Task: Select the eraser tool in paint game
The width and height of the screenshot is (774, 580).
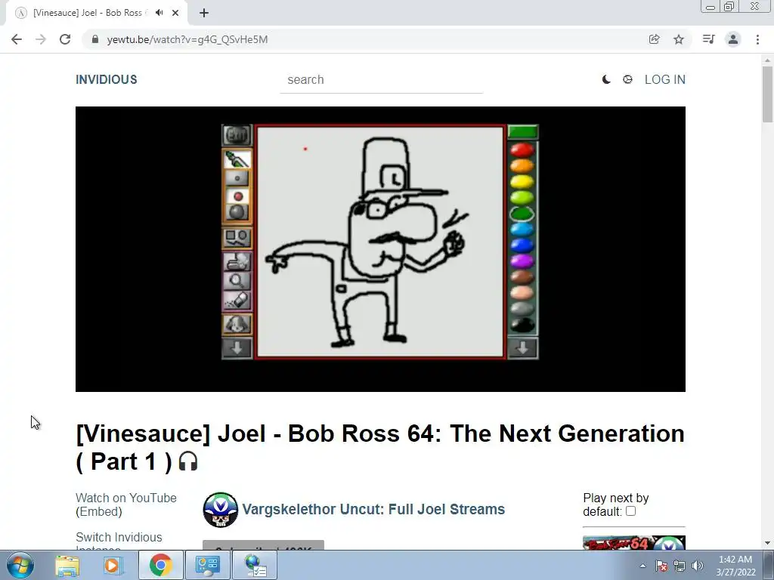Action: (237, 301)
